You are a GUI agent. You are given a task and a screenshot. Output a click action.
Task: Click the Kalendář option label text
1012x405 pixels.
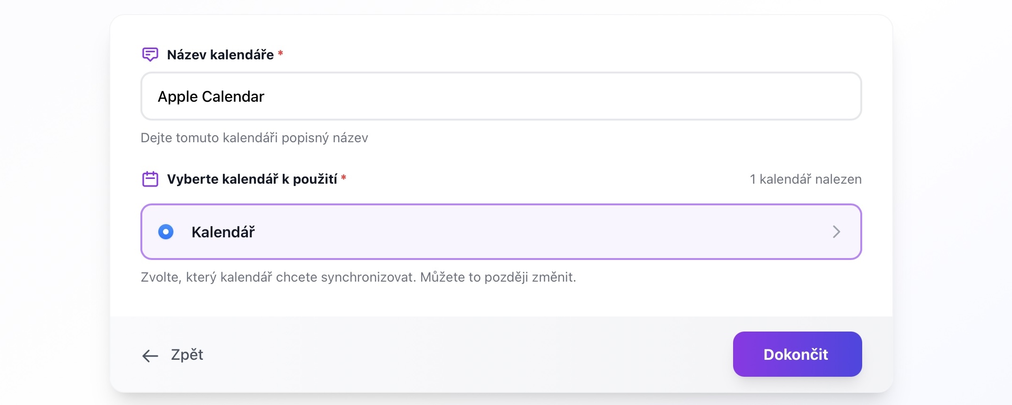pos(223,232)
